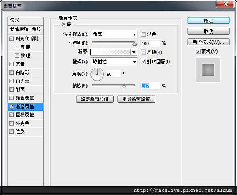Tick the 輪廓 checkbox
Screen dimensions: 237x195
(17, 47)
